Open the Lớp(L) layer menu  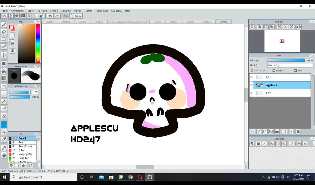pyautogui.click(x=31, y=11)
